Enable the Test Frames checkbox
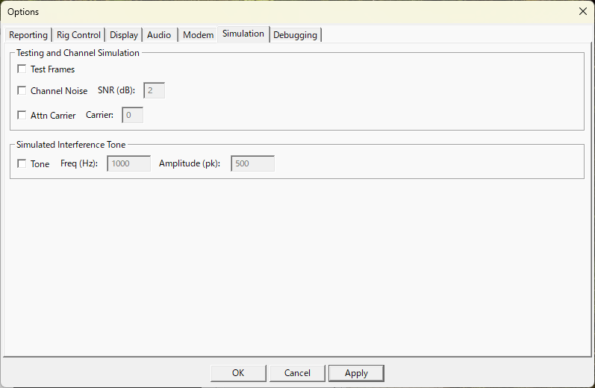This screenshot has width=595, height=388. click(22, 69)
